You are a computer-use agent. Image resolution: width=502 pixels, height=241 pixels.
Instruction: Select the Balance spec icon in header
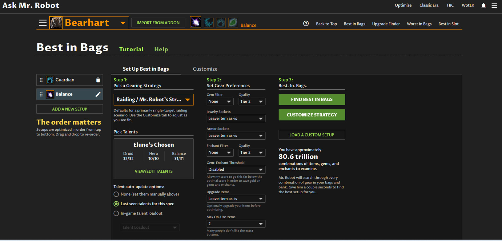coord(195,22)
